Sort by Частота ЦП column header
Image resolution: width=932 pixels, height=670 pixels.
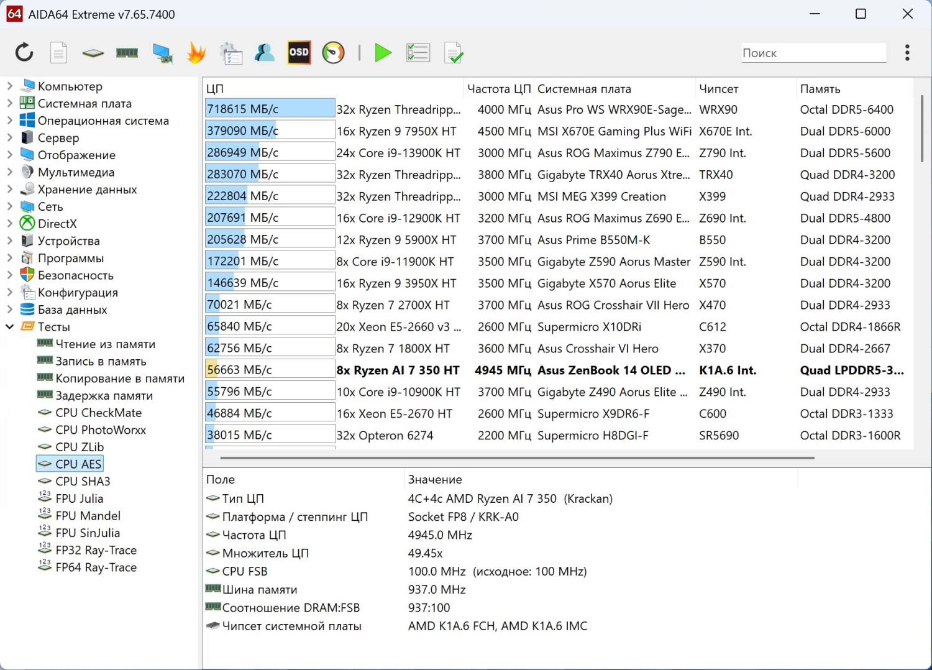pos(498,89)
